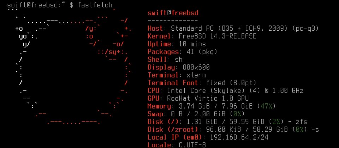
Task: Click the Display 800x600 entry
Action: coord(179,67)
